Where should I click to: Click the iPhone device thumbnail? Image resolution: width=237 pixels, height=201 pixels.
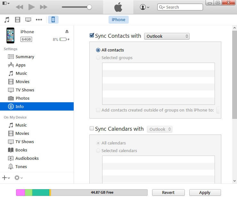(11, 35)
